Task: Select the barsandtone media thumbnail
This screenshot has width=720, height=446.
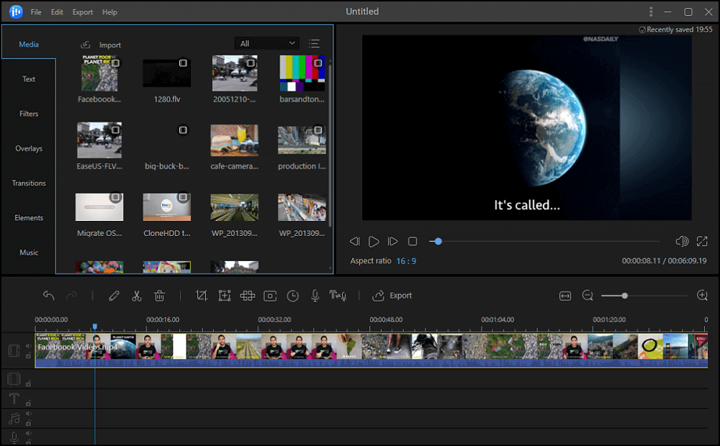Action: tap(302, 73)
